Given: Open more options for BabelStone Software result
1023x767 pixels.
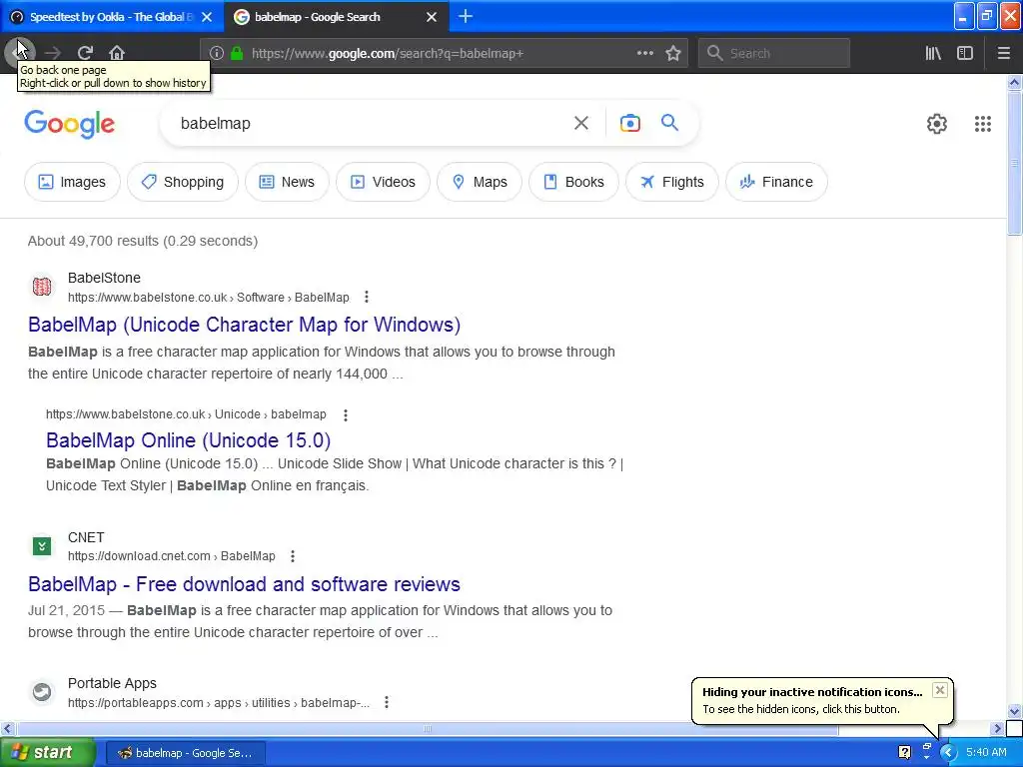Looking at the screenshot, I should tap(367, 297).
